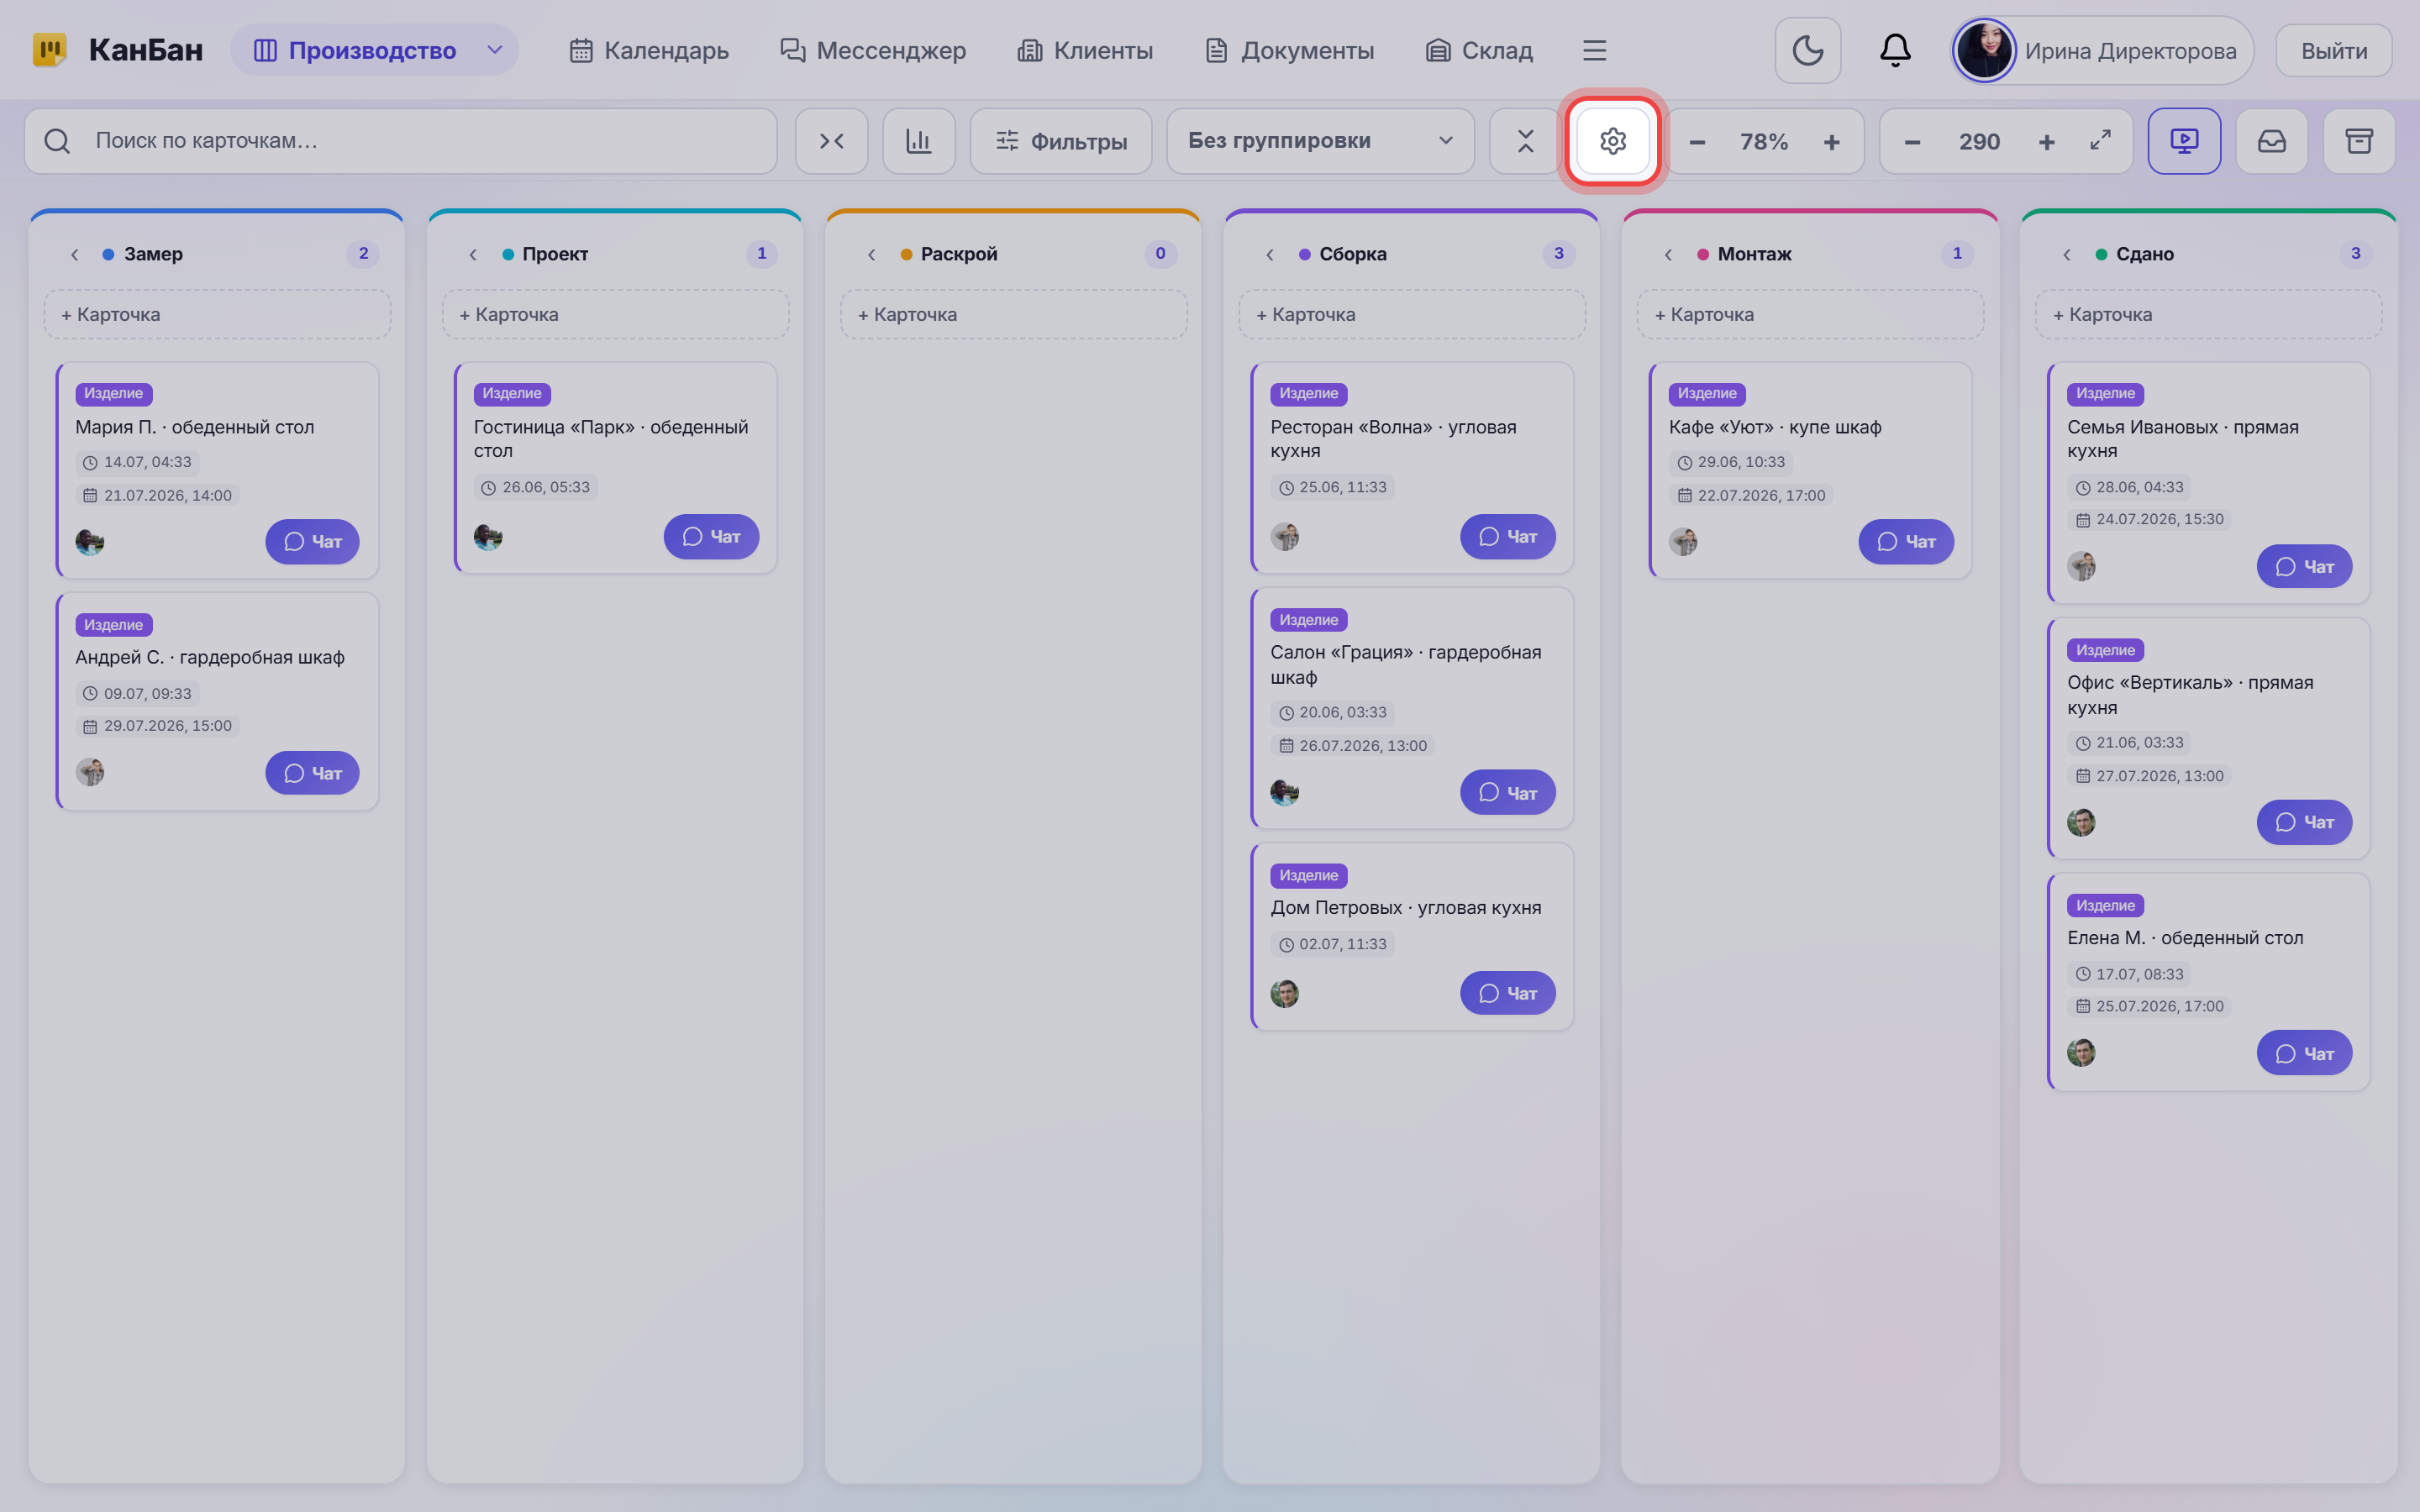Open the hamburger more-menu icon

pyautogui.click(x=1595, y=50)
